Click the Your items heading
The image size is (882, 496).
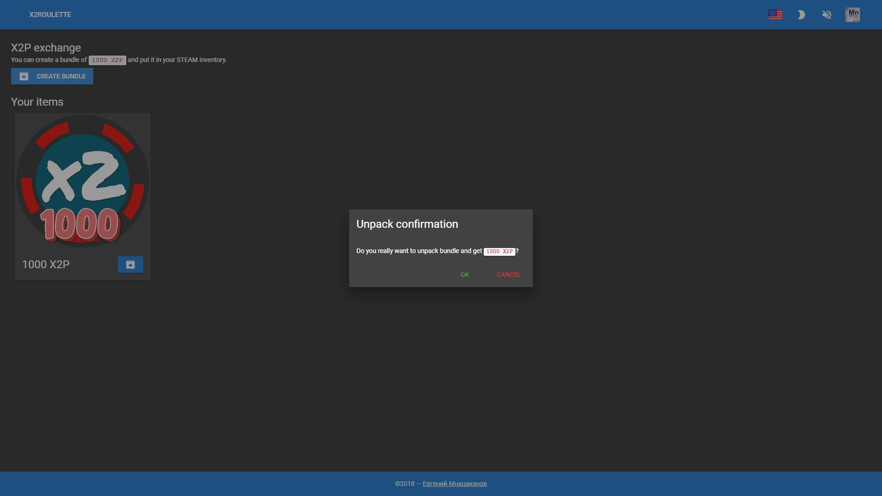37,102
